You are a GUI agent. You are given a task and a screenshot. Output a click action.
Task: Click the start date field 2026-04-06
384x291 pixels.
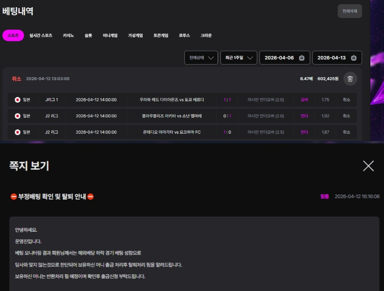pyautogui.click(x=279, y=58)
